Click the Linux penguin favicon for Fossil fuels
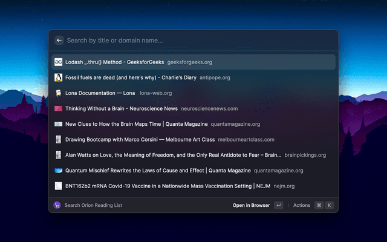This screenshot has width=387, height=242. pyautogui.click(x=58, y=77)
